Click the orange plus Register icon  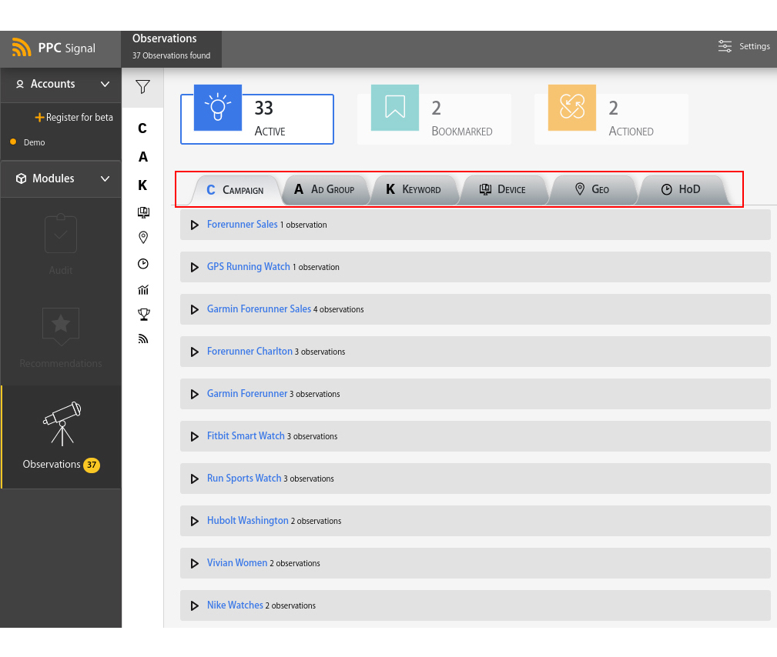click(x=39, y=118)
